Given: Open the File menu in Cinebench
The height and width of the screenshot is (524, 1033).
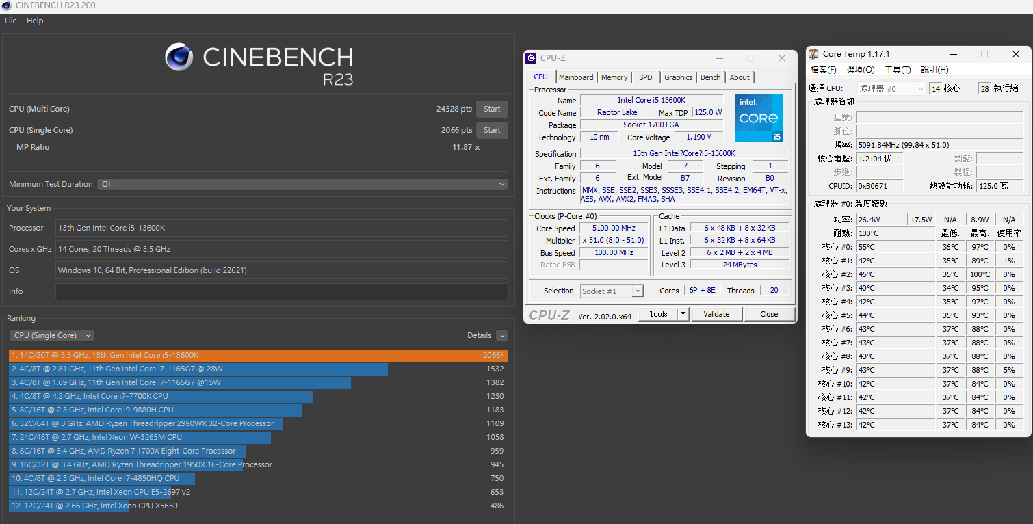Looking at the screenshot, I should pos(11,21).
